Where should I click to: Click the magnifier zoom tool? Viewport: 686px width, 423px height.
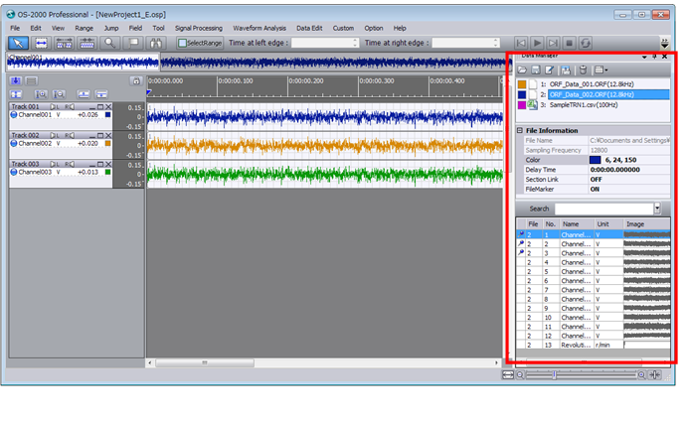coord(109,43)
